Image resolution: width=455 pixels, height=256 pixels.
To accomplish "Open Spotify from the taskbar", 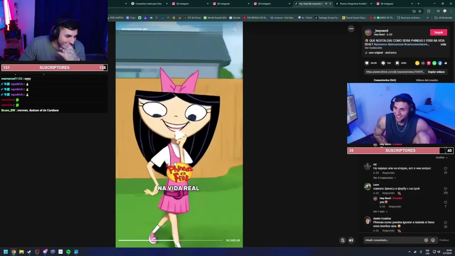I will tap(68, 252).
